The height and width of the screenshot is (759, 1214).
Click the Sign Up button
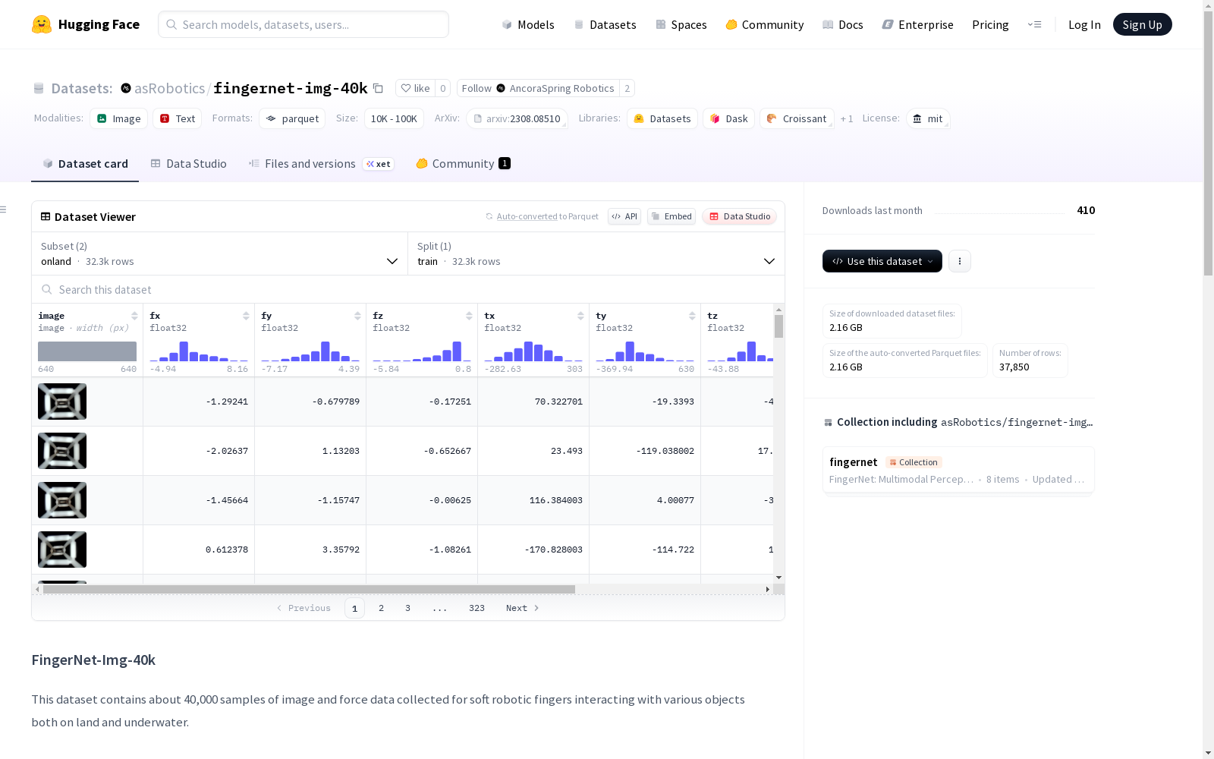(1142, 24)
